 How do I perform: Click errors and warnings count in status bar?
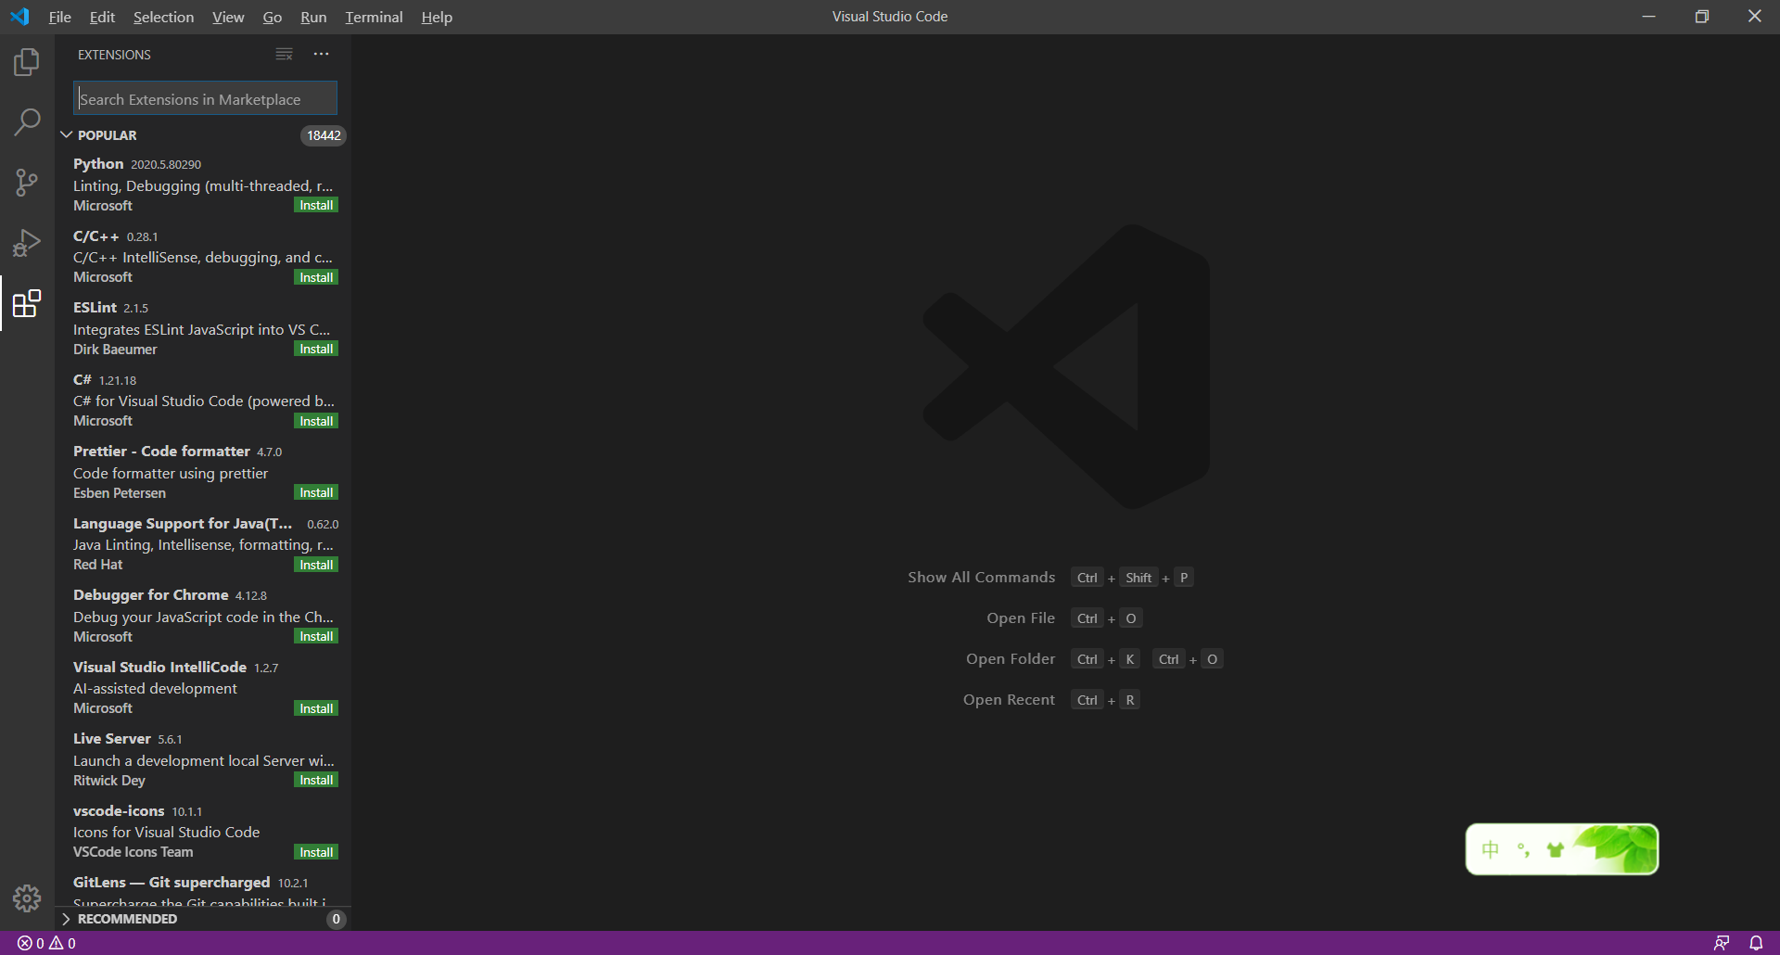pyautogui.click(x=46, y=943)
